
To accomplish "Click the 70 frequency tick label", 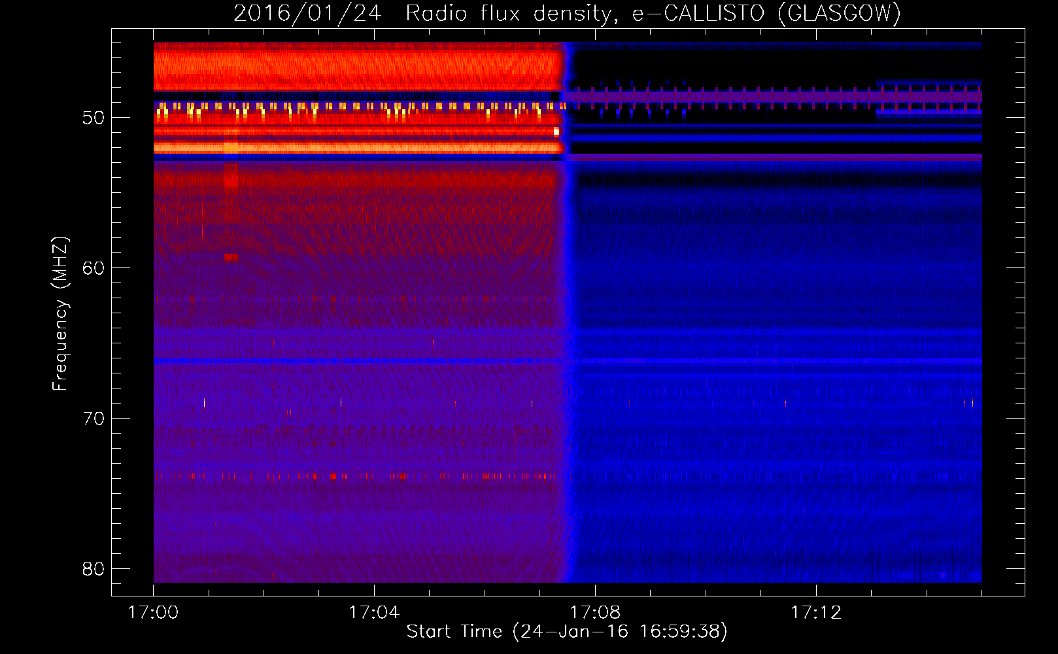I will click(x=94, y=419).
